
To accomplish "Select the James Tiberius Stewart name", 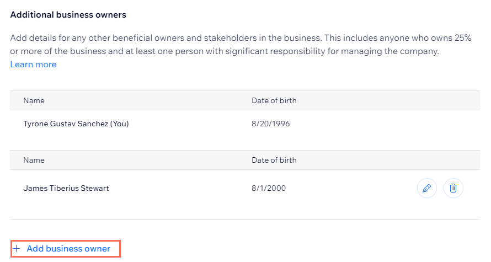I will click(66, 188).
